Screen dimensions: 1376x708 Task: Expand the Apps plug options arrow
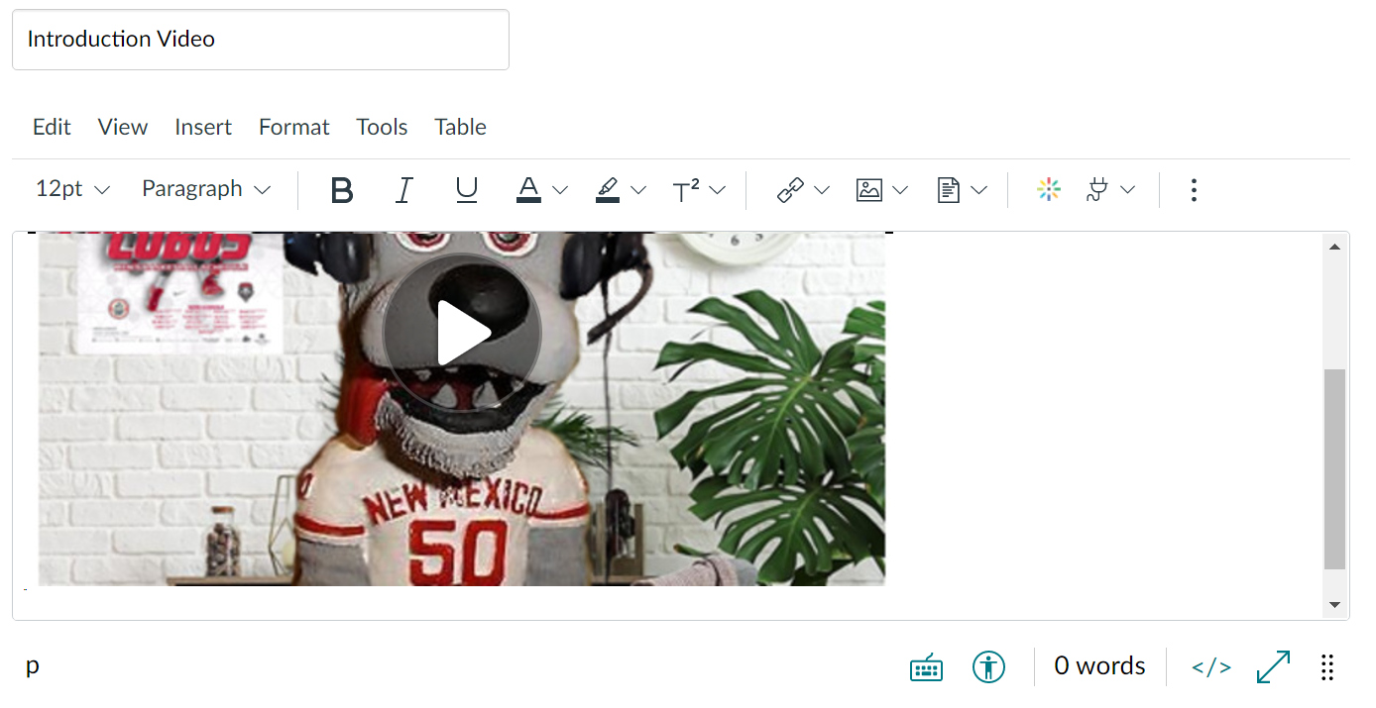click(1128, 189)
